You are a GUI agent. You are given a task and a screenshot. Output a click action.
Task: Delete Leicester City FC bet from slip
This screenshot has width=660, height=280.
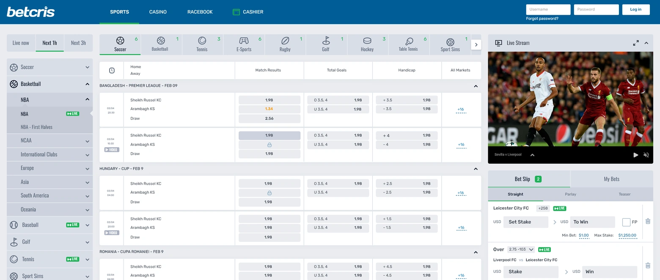pyautogui.click(x=648, y=221)
